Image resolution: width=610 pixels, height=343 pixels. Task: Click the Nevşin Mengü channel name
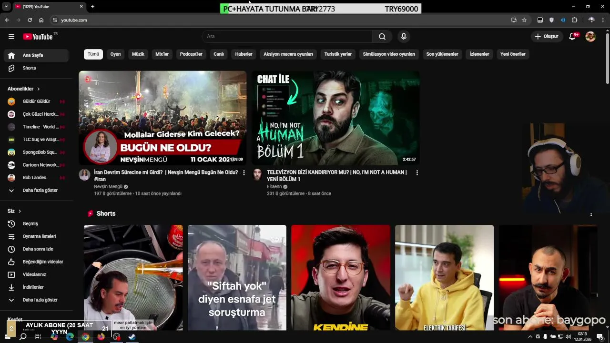tap(108, 187)
